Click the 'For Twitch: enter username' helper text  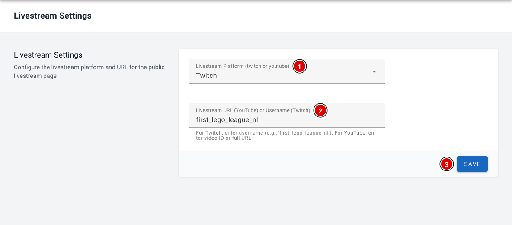coord(286,135)
